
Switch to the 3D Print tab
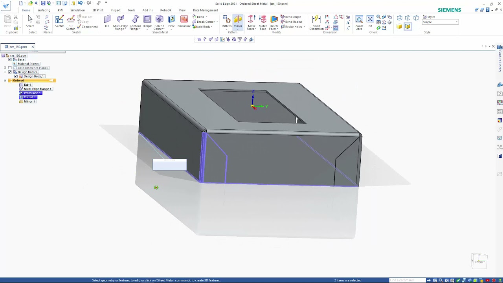coord(97,10)
